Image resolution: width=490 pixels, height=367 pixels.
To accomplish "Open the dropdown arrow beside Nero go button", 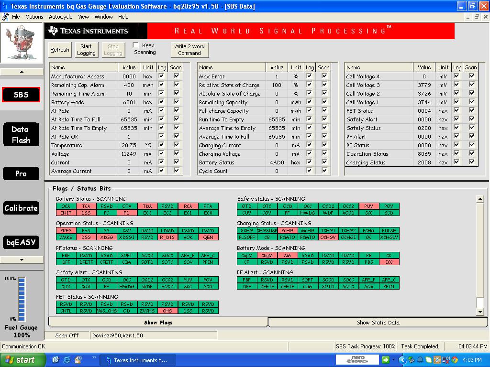I will [393, 360].
